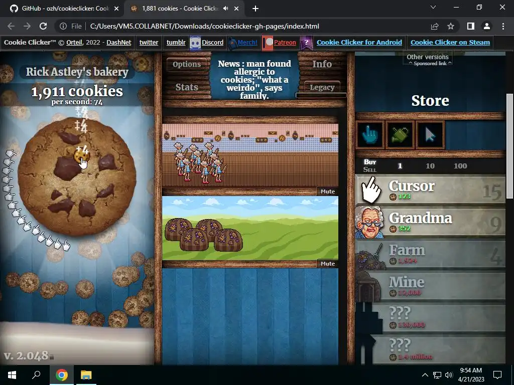Open the Info menu
The width and height of the screenshot is (514, 385).
(322, 64)
